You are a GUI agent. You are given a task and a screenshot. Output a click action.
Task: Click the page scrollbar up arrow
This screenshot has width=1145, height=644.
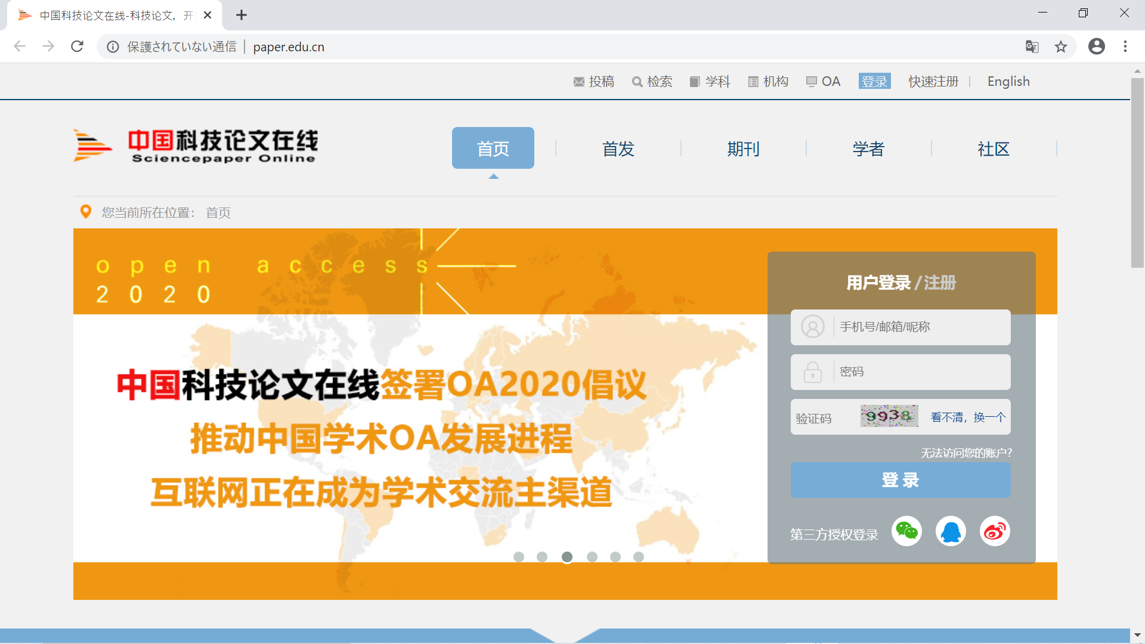pos(1137,71)
